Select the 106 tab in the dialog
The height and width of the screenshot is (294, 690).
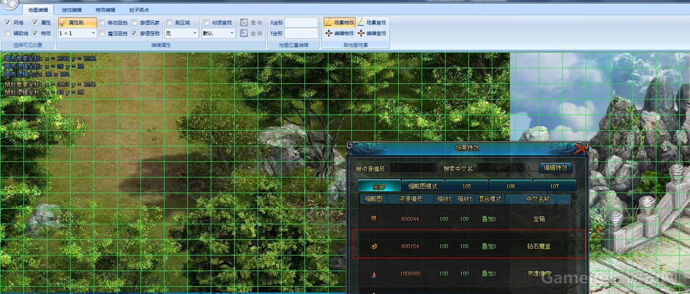click(511, 186)
